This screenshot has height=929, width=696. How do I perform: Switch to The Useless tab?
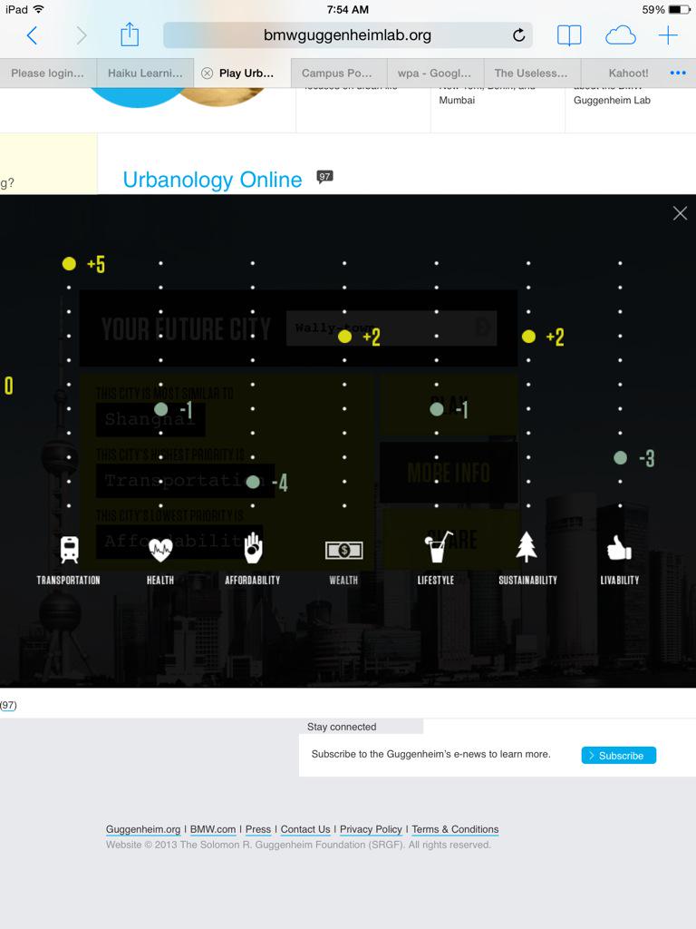(532, 73)
